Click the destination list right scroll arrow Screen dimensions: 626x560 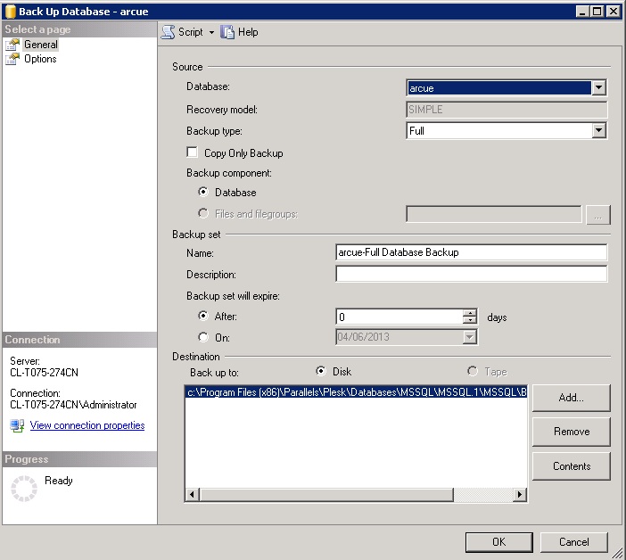pos(519,495)
